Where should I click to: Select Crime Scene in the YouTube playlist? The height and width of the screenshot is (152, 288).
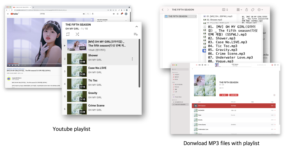pos(100,109)
